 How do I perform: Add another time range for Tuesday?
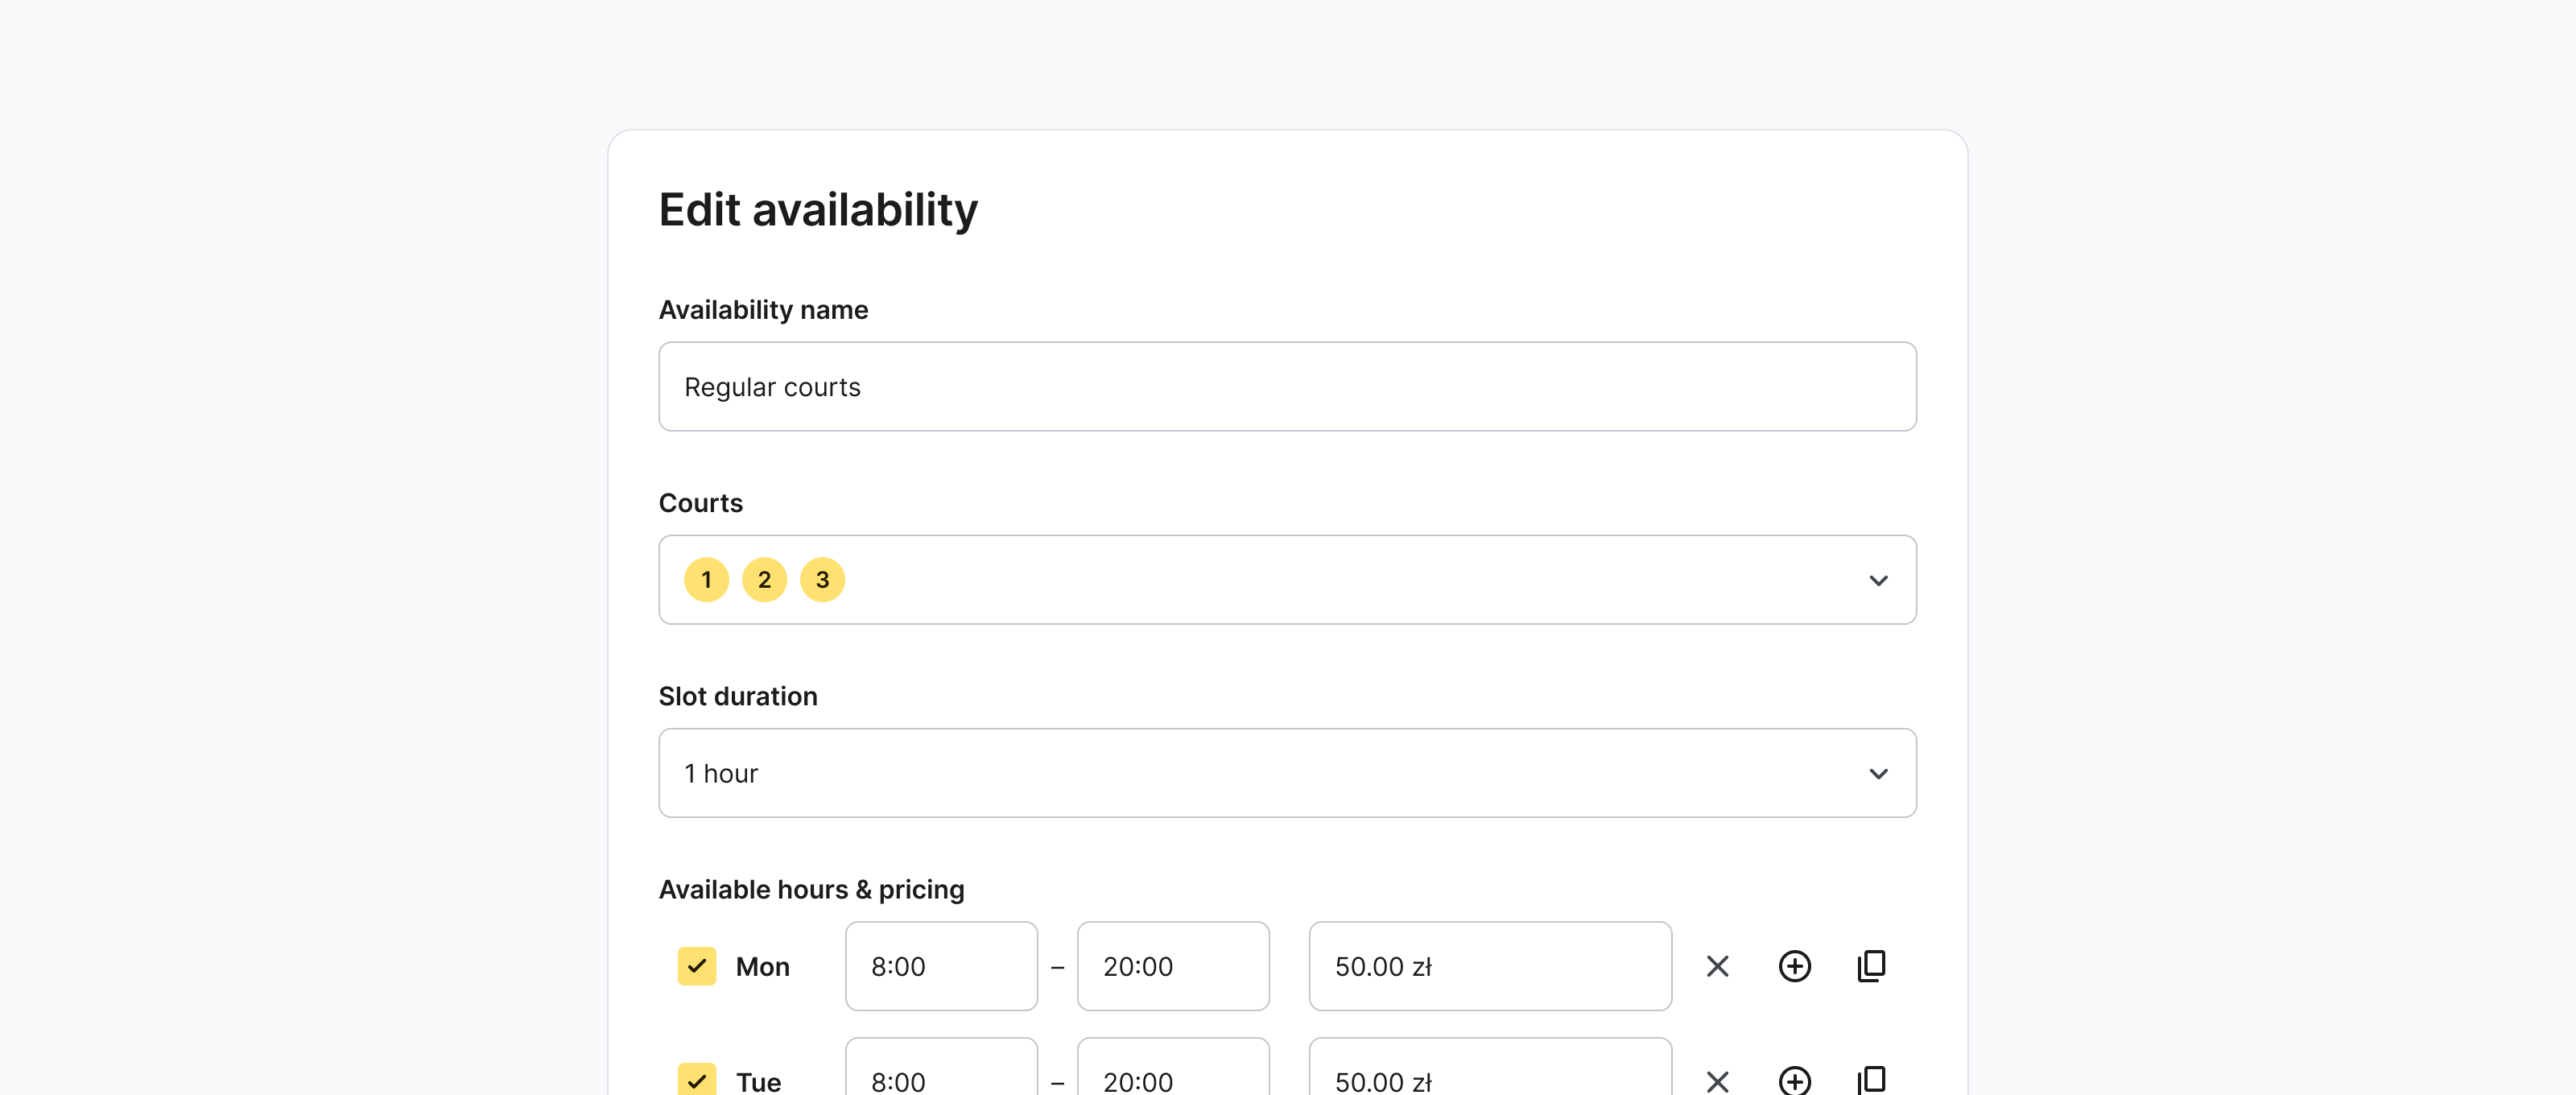click(x=1794, y=1080)
